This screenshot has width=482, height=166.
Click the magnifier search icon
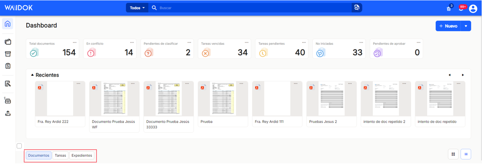[154, 8]
